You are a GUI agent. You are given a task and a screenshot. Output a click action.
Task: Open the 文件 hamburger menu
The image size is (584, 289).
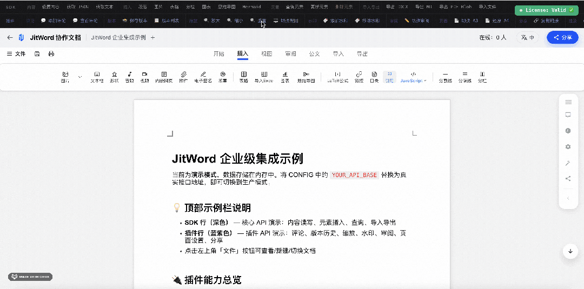16,54
